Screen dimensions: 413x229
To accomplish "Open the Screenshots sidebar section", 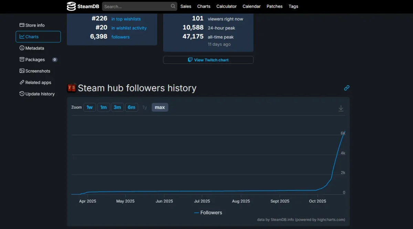I will point(38,71).
